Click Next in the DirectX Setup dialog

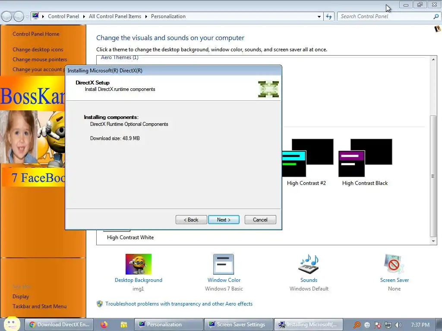click(x=224, y=219)
